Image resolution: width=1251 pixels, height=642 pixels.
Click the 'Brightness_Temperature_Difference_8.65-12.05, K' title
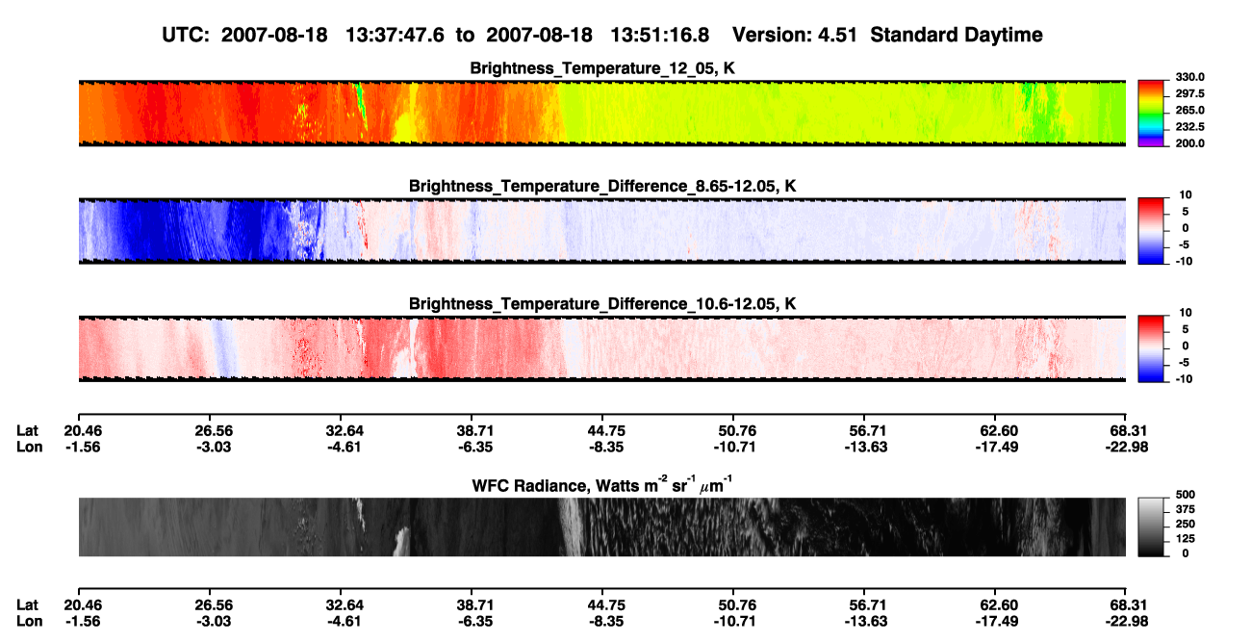click(x=602, y=186)
